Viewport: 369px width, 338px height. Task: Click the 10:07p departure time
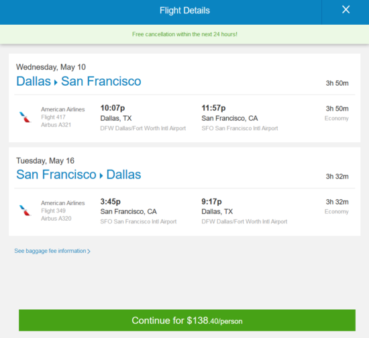[113, 108]
